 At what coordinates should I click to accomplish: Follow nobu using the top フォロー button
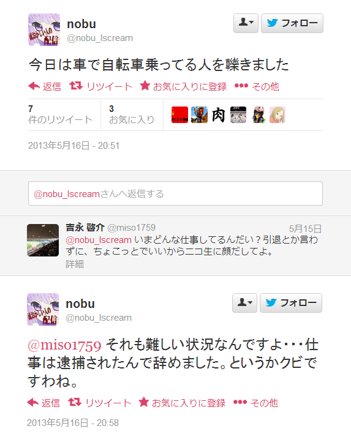click(x=292, y=23)
